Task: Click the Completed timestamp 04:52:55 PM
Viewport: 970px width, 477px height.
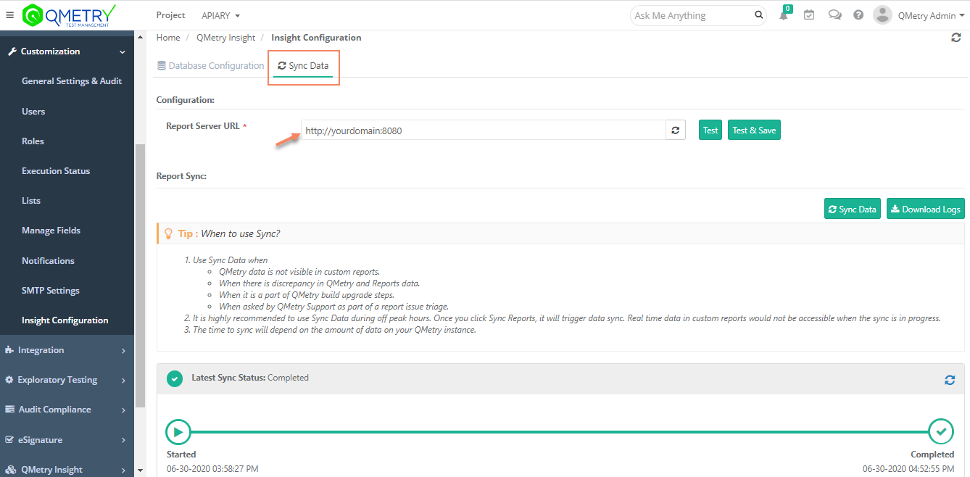Action: [908, 469]
